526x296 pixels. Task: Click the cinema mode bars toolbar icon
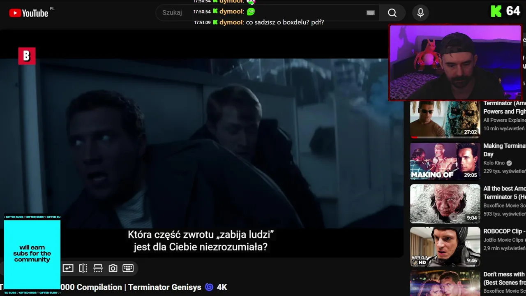point(98,268)
